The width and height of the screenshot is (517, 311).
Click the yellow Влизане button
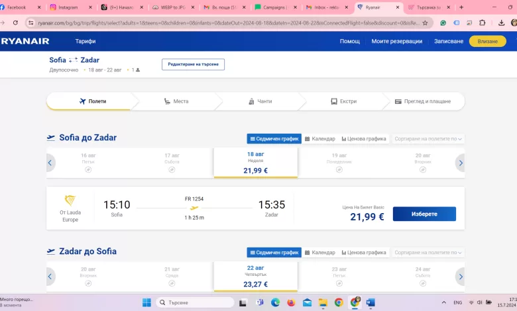click(x=487, y=41)
